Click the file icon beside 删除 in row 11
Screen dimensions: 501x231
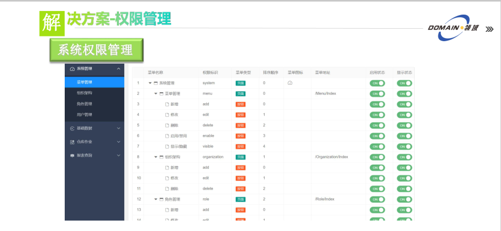167,189
